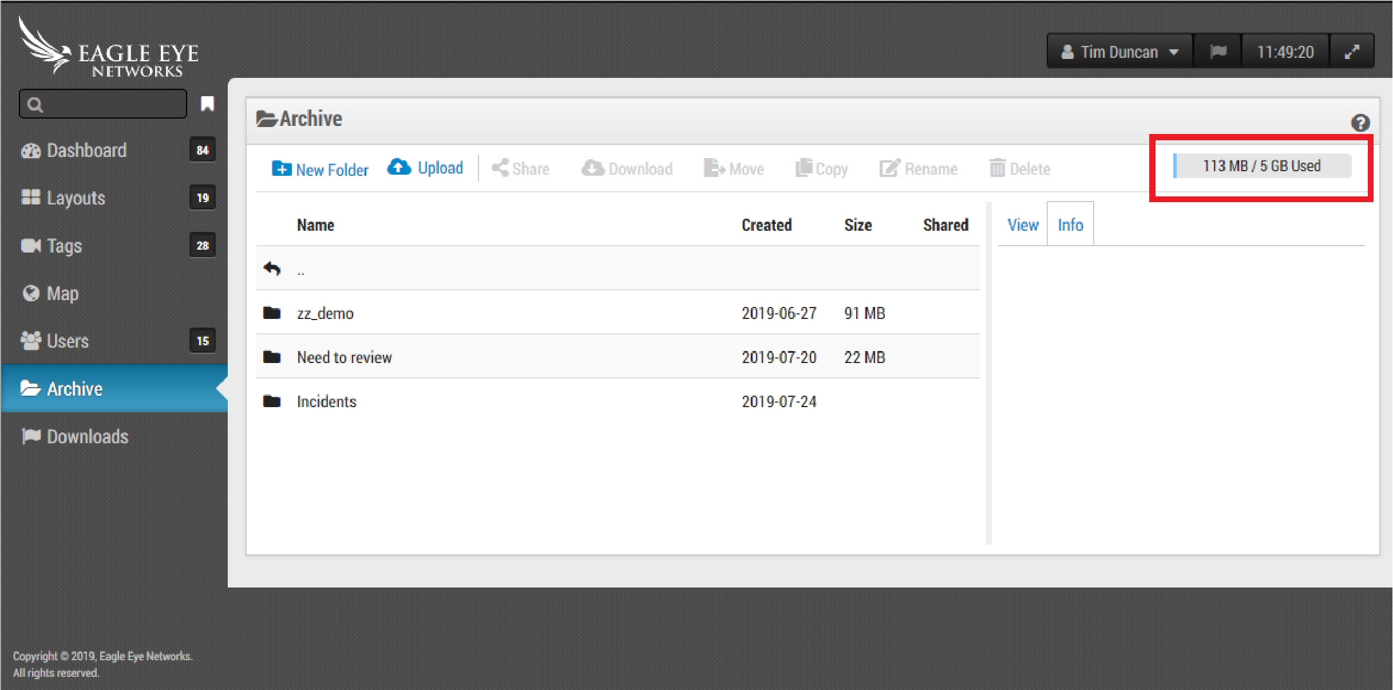1393x690 pixels.
Task: Toggle fullscreen with the expand arrows icon
Action: 1351,52
